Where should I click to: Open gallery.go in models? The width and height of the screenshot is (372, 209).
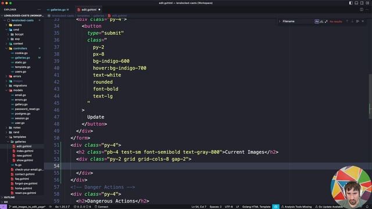click(x=21, y=105)
